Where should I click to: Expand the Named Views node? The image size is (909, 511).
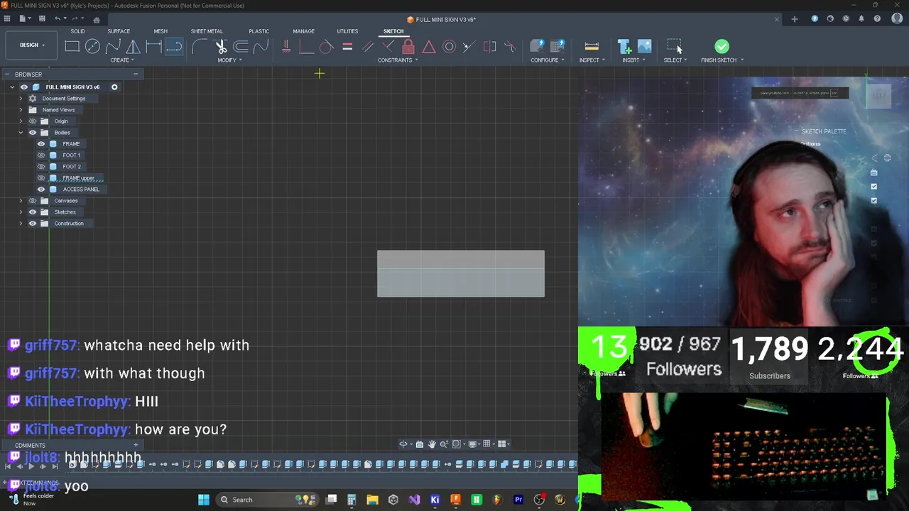click(x=21, y=110)
